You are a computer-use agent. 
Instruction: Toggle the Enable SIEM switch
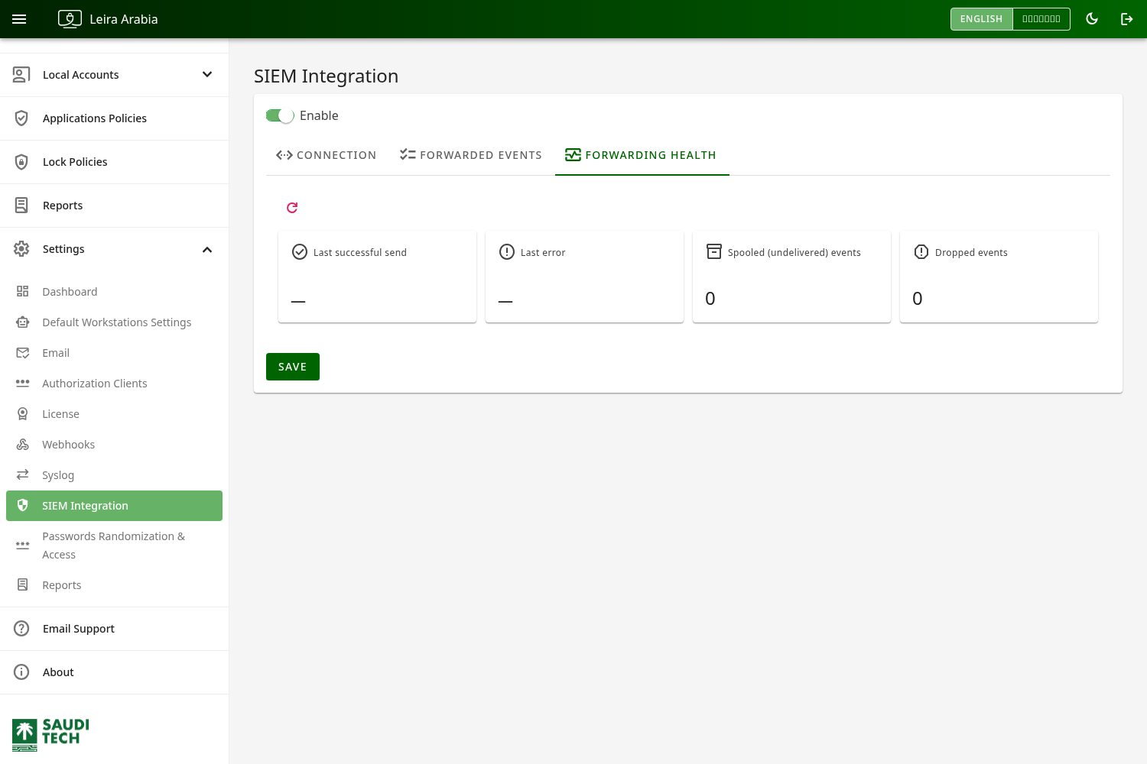point(280,115)
